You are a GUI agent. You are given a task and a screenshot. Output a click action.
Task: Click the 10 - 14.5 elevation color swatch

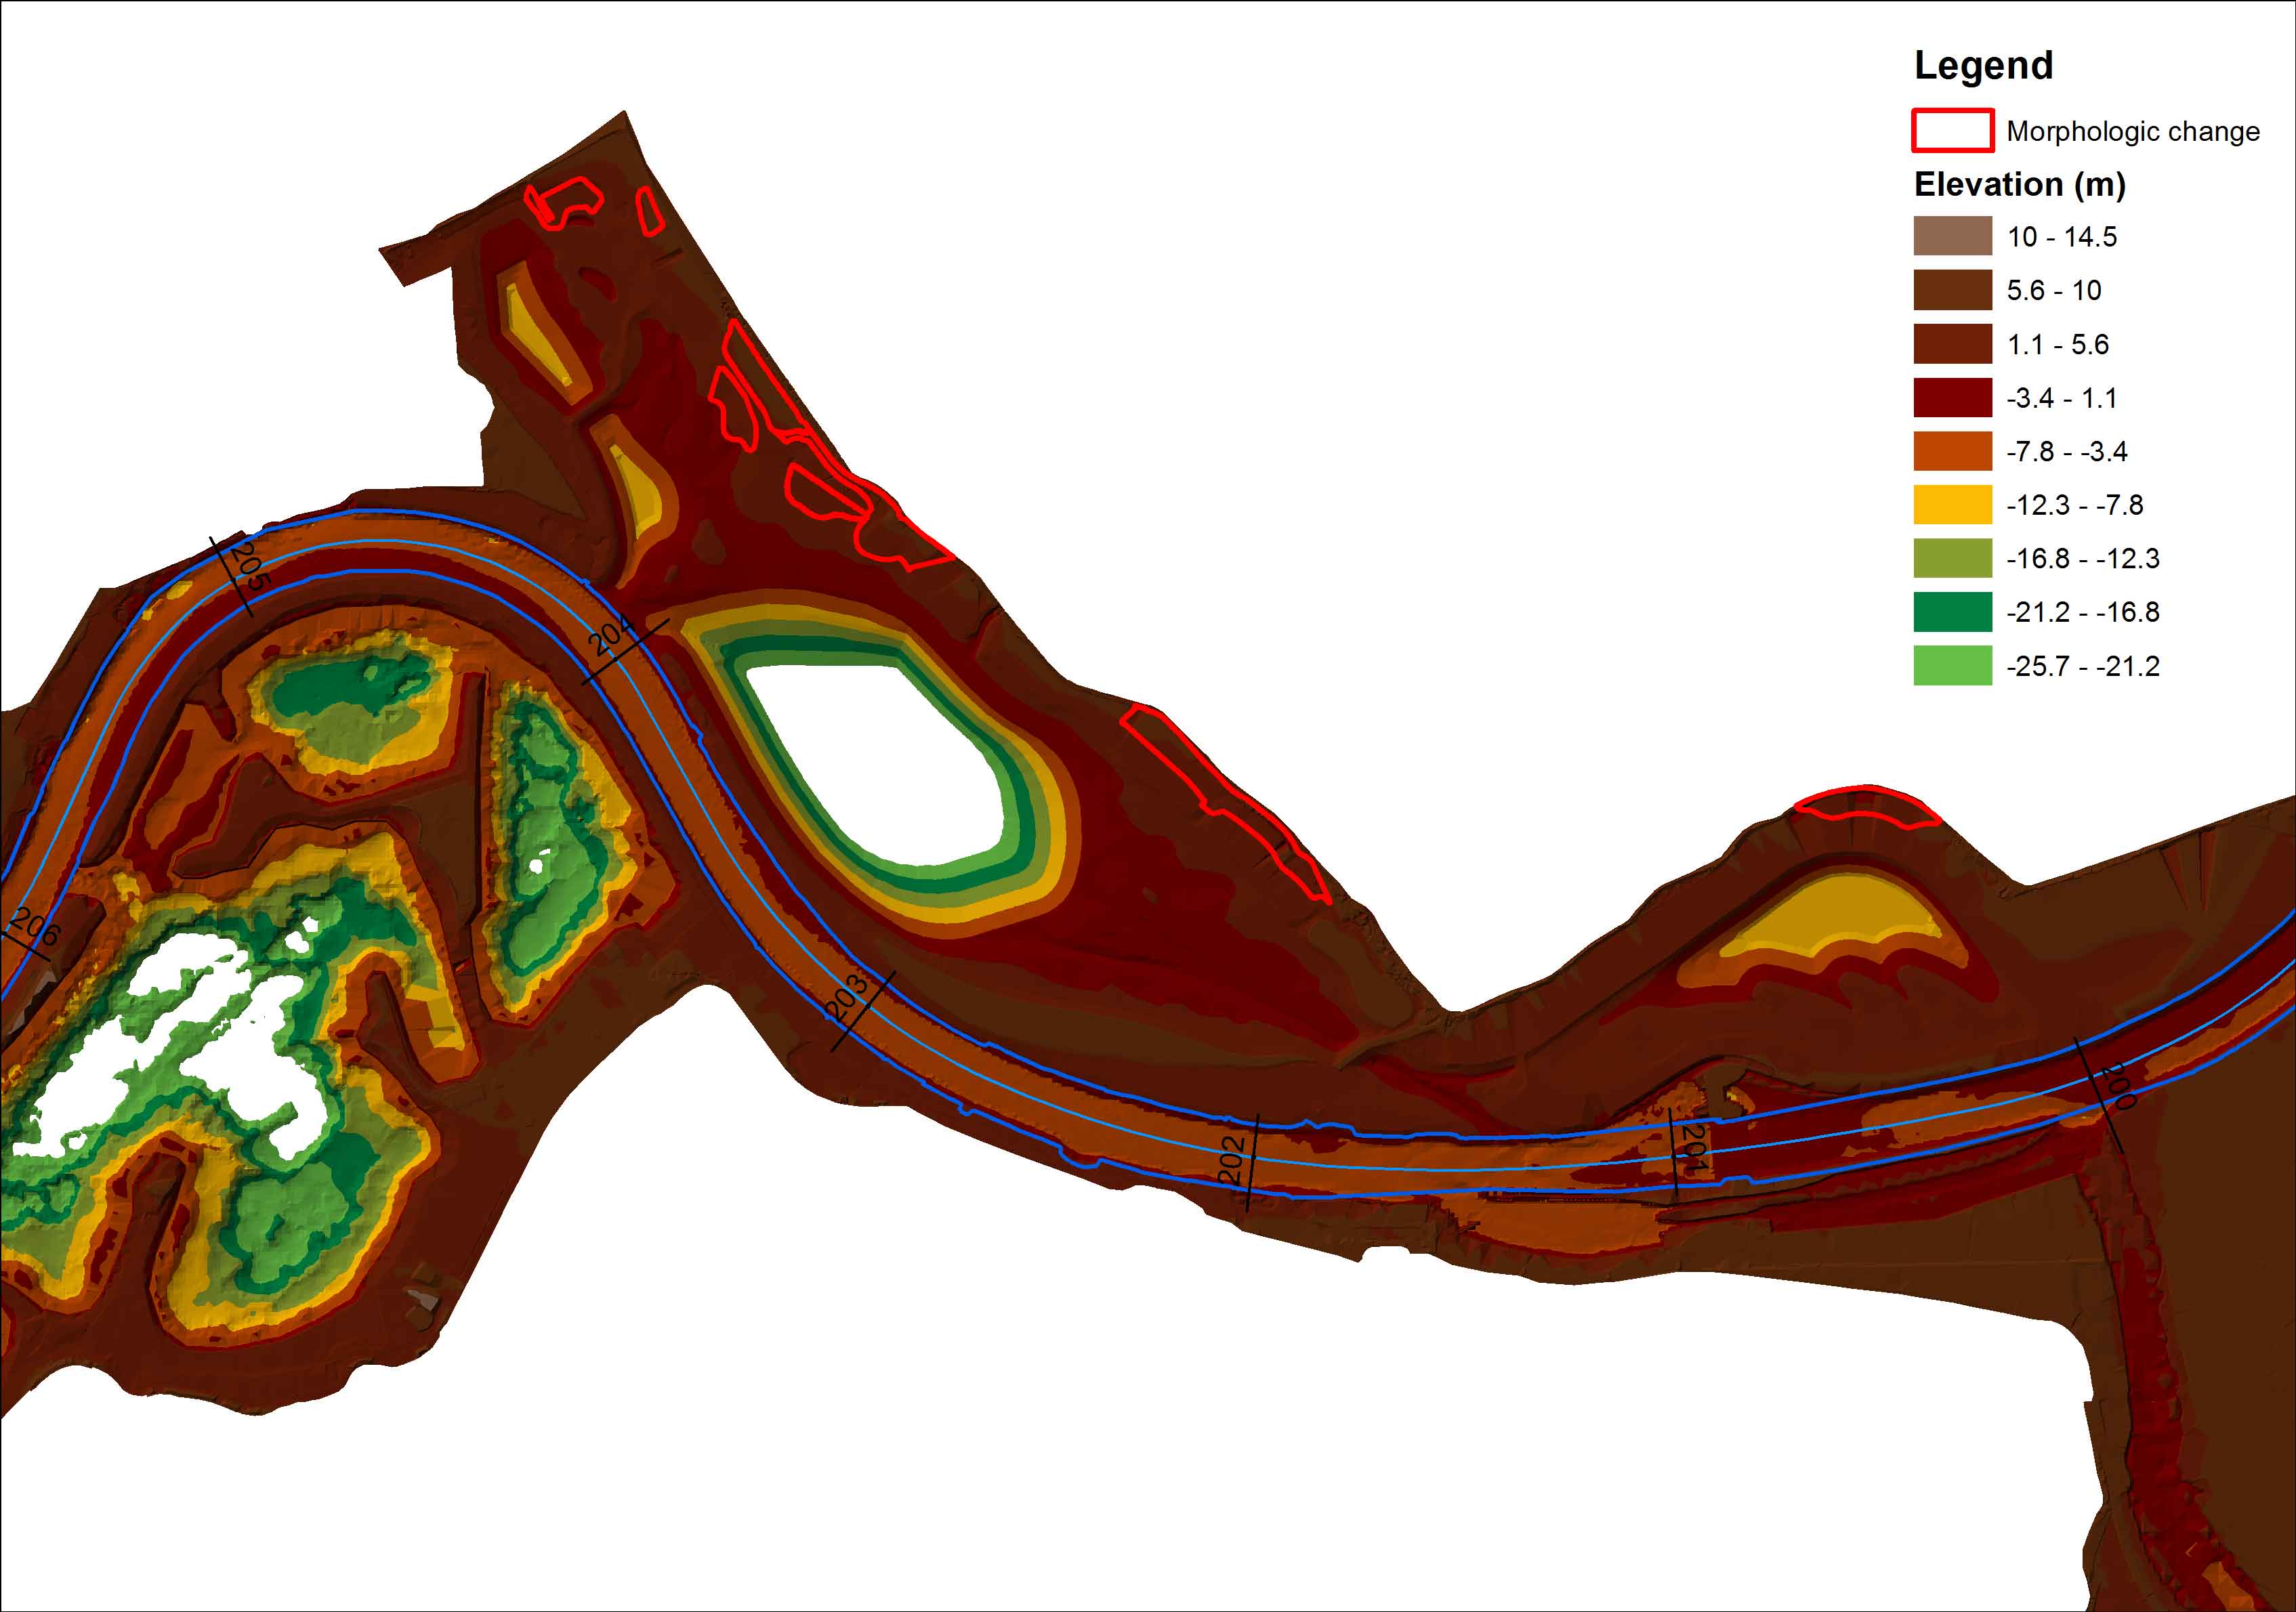pos(1952,236)
